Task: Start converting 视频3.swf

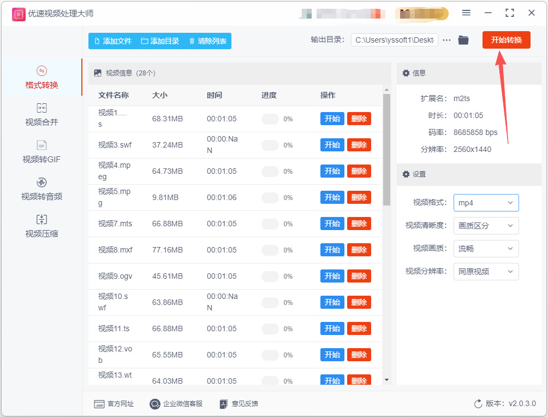Action: tap(332, 145)
